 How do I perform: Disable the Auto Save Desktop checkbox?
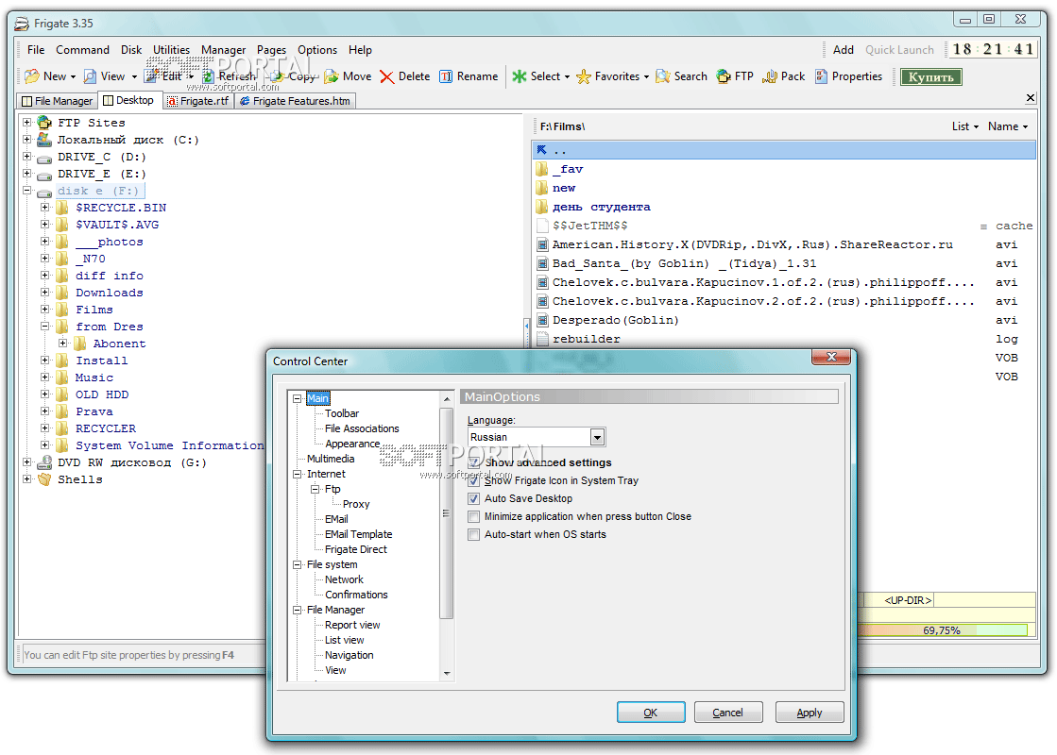[474, 498]
